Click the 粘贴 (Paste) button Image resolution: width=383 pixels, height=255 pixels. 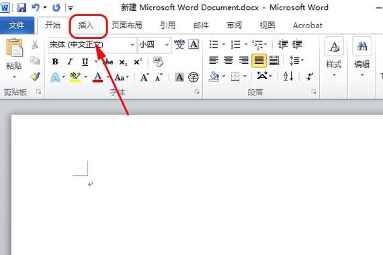pyautogui.click(x=14, y=54)
